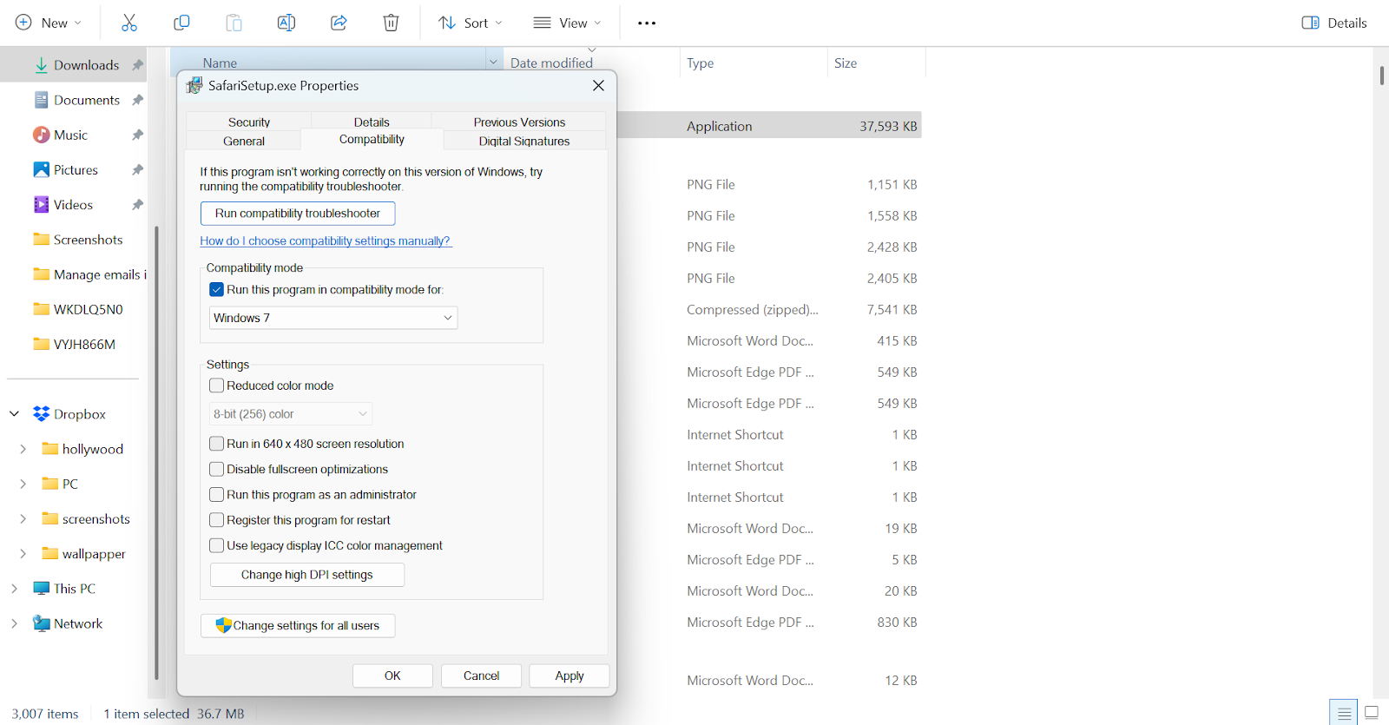Expand the PC folder under Dropbox
The height and width of the screenshot is (725, 1389).
point(23,484)
